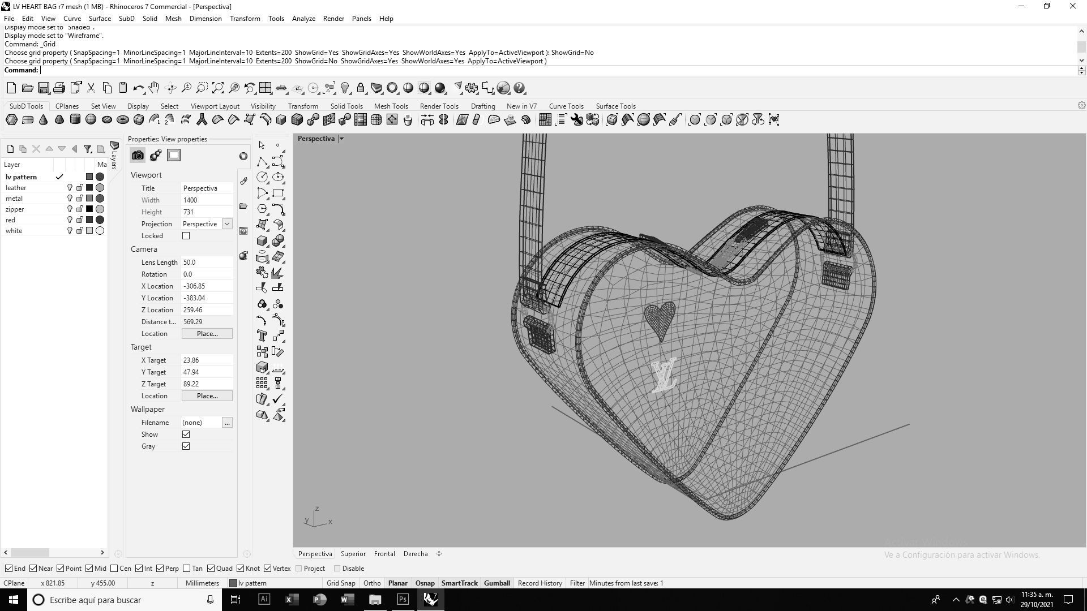Toggle the Wallpaper Show checkbox
The height and width of the screenshot is (611, 1087).
pos(186,434)
